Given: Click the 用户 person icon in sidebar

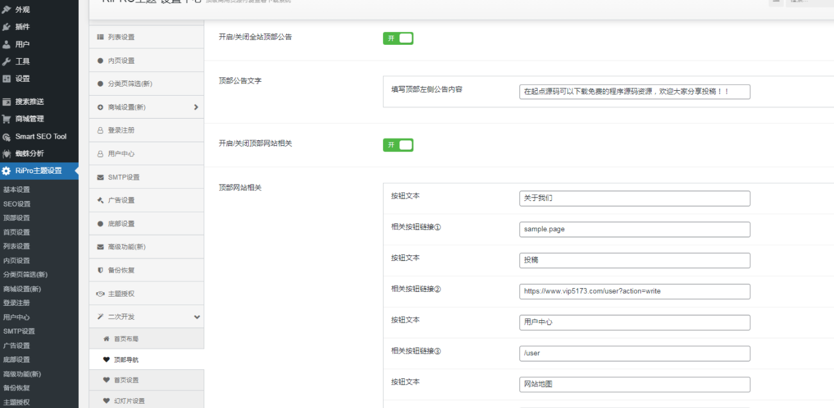Looking at the screenshot, I should click(x=7, y=44).
